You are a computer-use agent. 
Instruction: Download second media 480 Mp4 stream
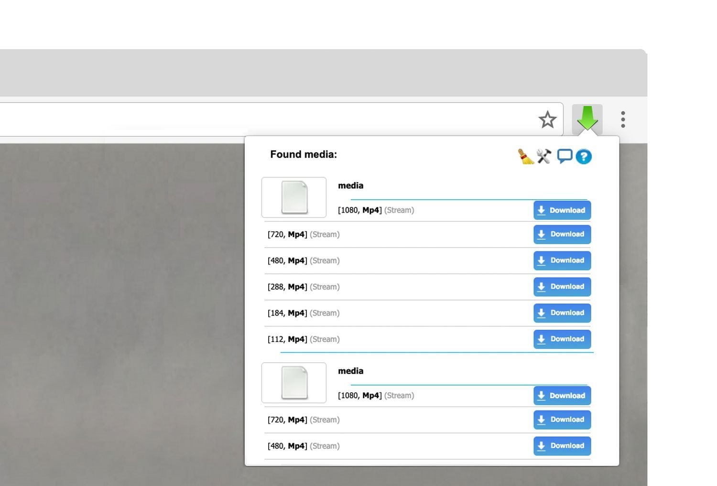(x=562, y=446)
